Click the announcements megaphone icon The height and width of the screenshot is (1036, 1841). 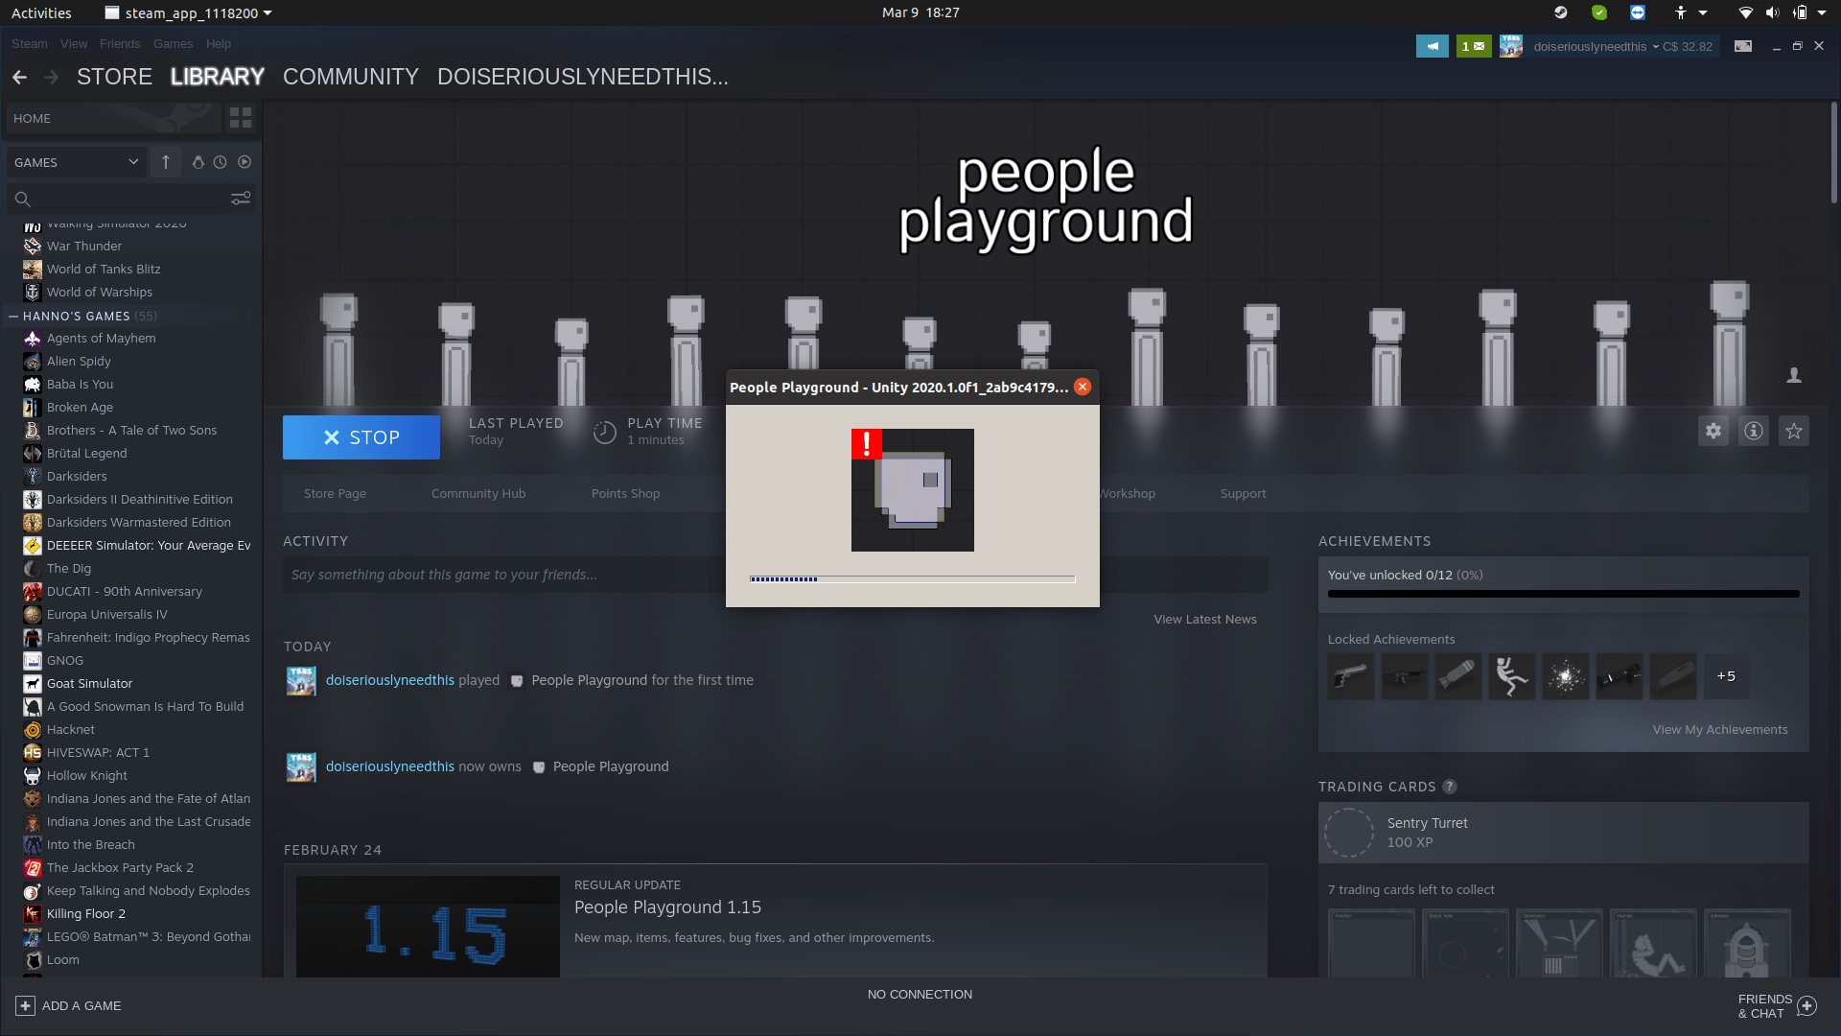1432,46
